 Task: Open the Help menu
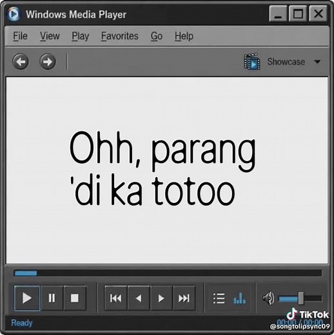184,36
